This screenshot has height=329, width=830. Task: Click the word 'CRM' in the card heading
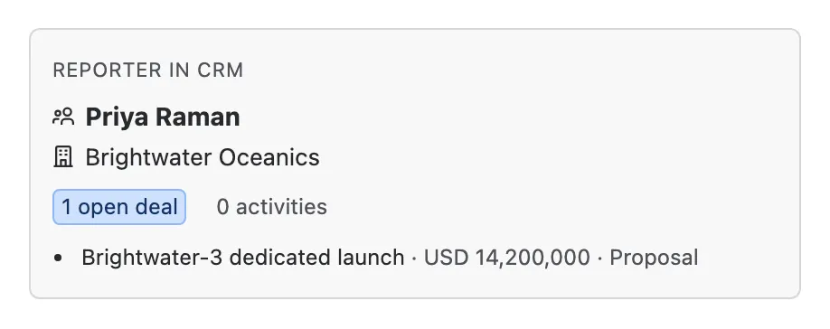point(221,70)
